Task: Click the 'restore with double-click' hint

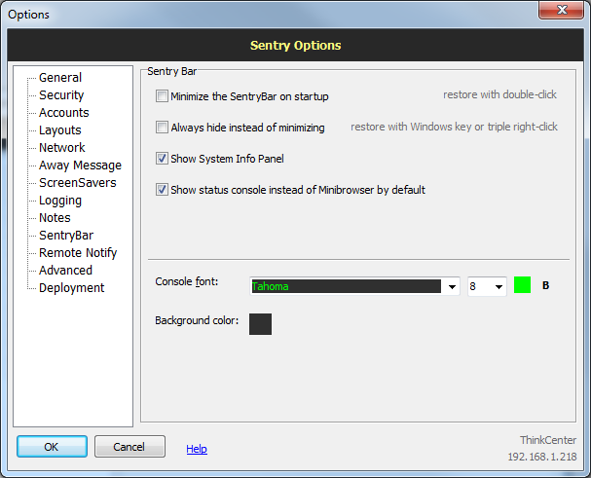Action: coord(499,94)
